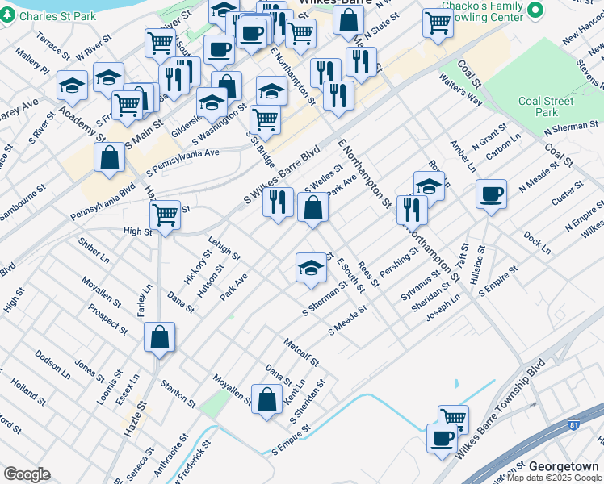Screen dimensions: 604x484
Task: Click the 'Hillside St' street label
Action: point(478,265)
